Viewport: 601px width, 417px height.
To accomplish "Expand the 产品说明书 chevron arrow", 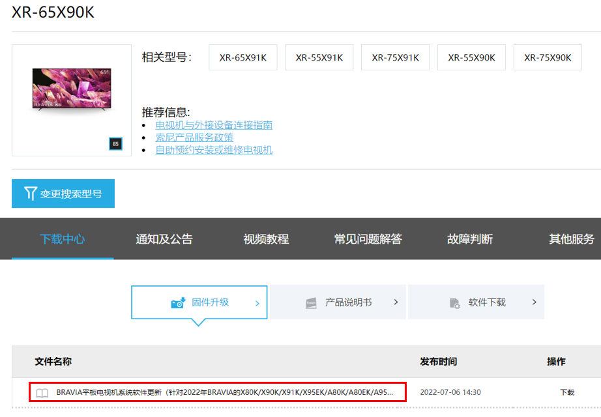I will click(396, 302).
